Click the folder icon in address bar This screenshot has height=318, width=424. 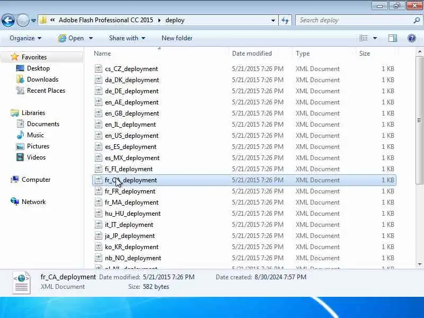coord(43,20)
